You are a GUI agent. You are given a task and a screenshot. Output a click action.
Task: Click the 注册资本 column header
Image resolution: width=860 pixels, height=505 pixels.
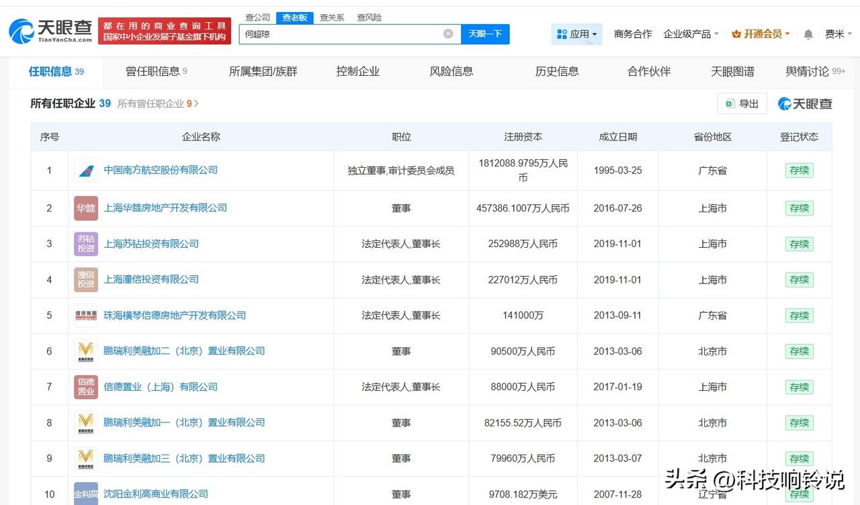coord(523,137)
